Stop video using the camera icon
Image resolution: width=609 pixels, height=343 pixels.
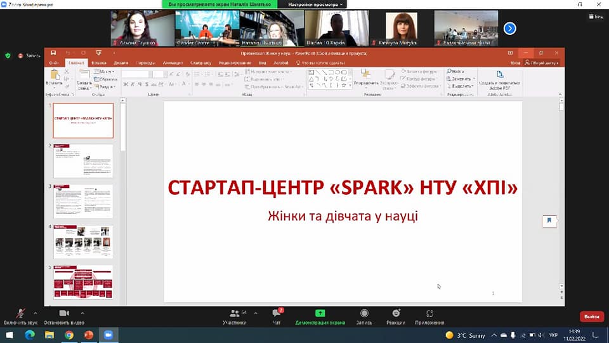pos(64,314)
